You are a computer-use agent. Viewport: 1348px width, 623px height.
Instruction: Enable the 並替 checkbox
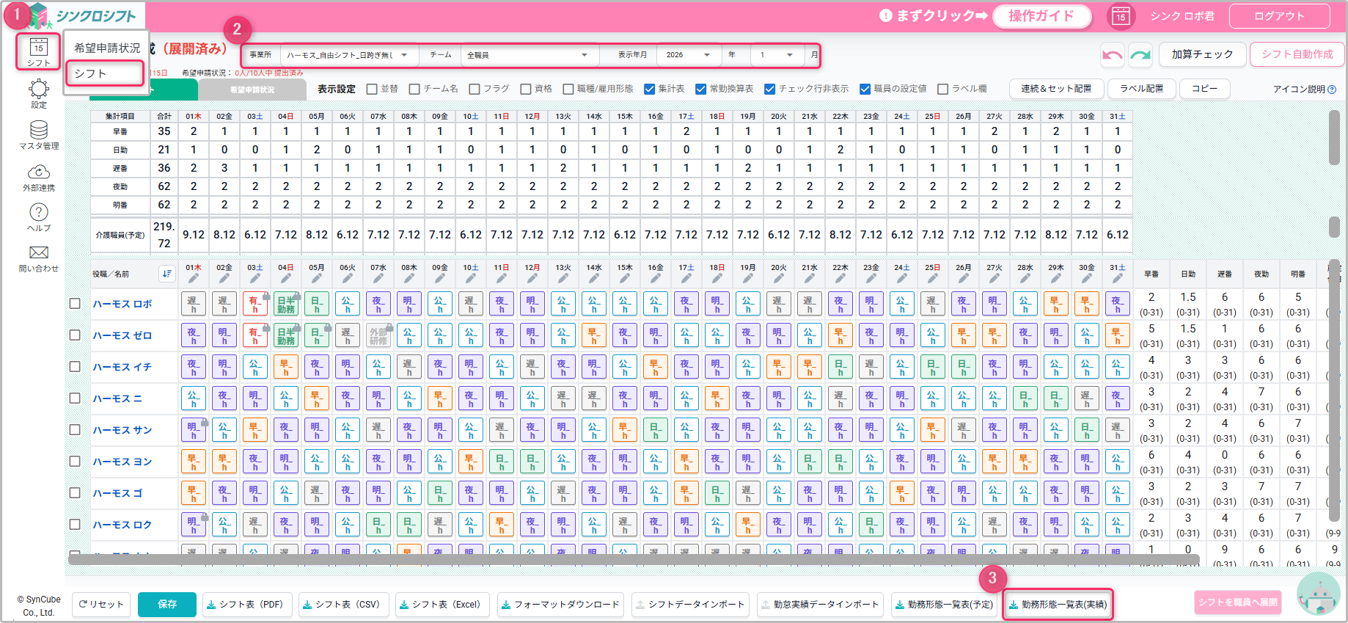[x=372, y=89]
